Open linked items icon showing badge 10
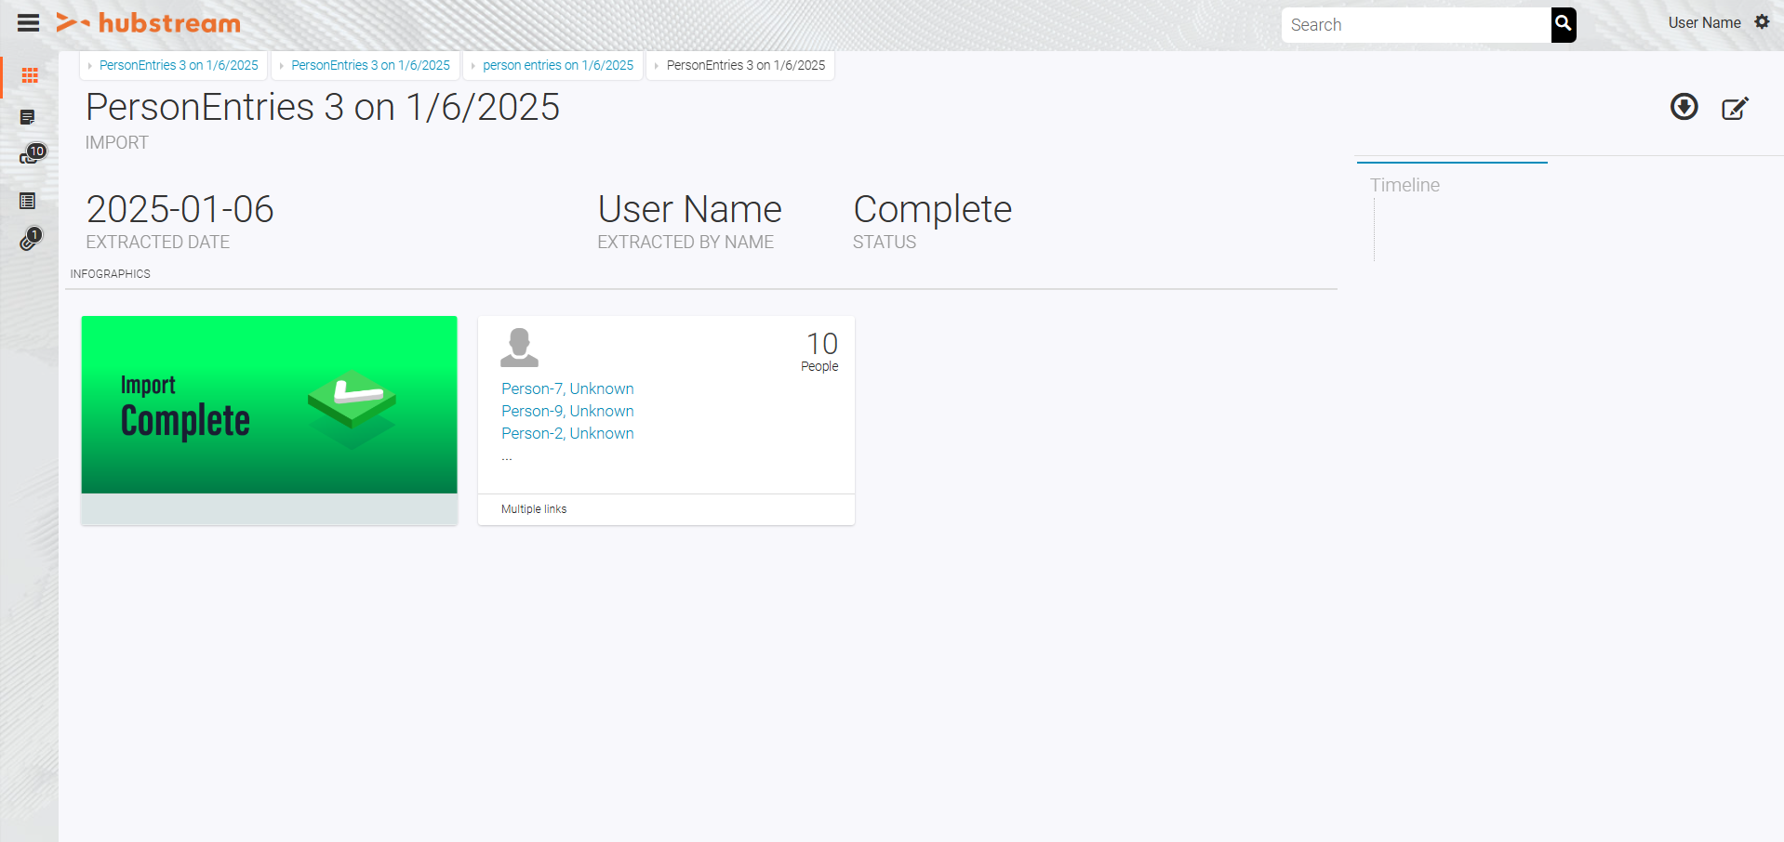Viewport: 1784px width, 842px height. click(27, 155)
